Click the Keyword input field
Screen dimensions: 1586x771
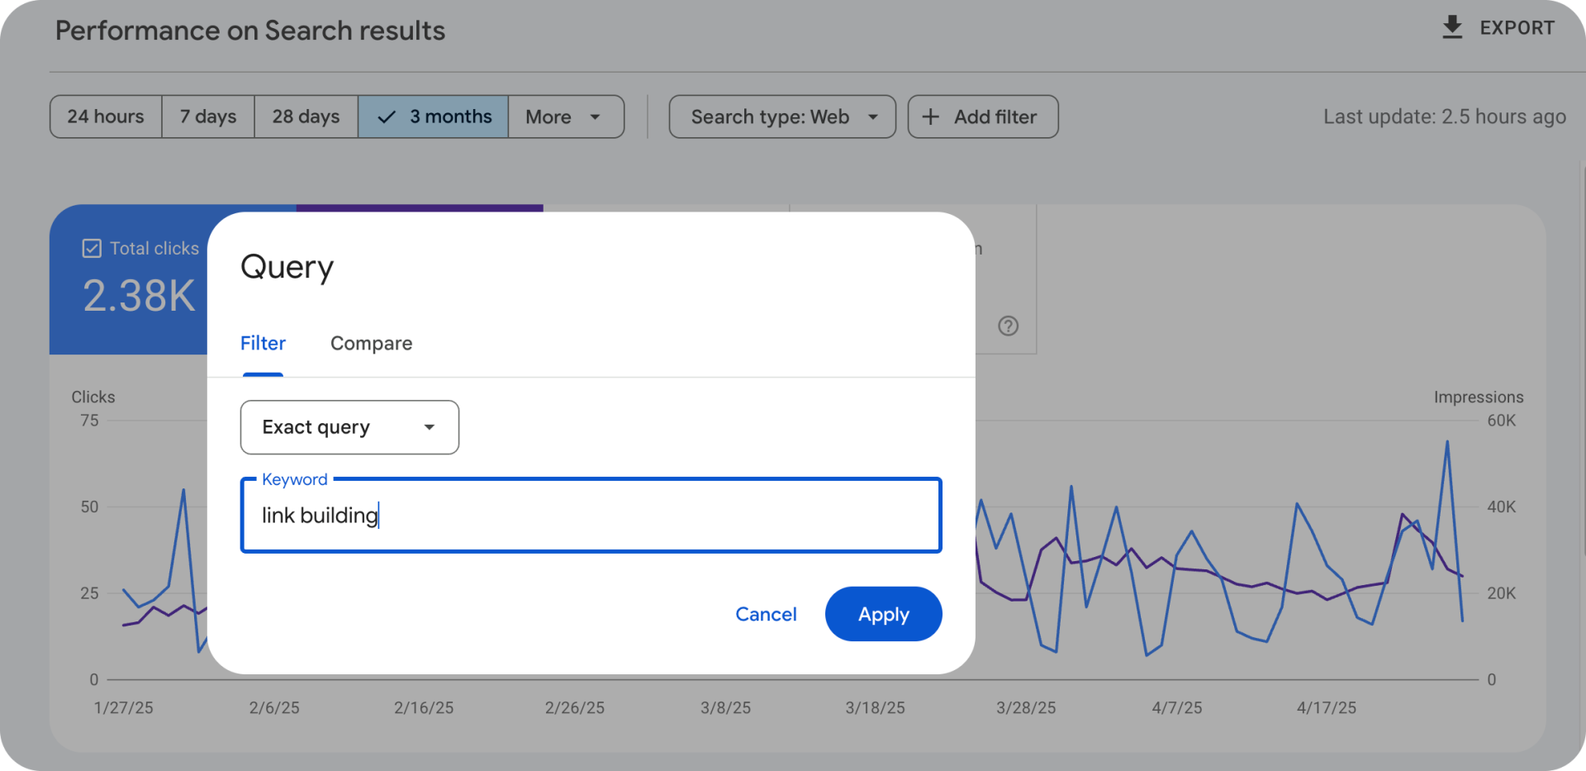[591, 516]
